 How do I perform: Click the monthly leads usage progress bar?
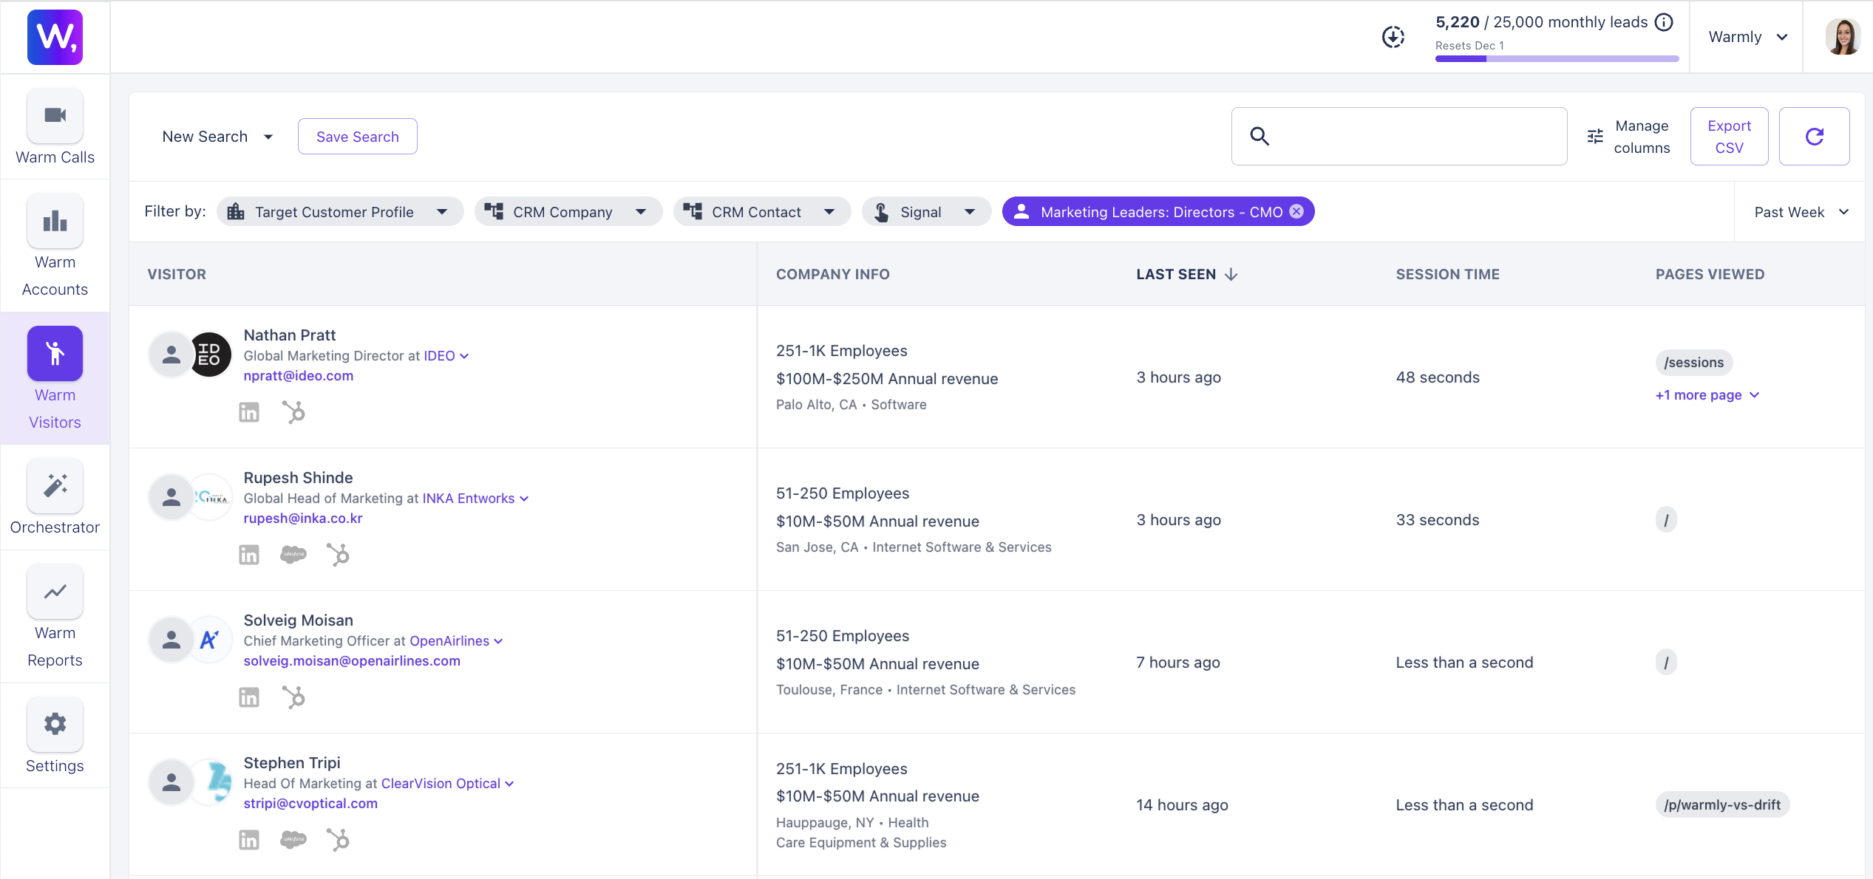click(1557, 58)
